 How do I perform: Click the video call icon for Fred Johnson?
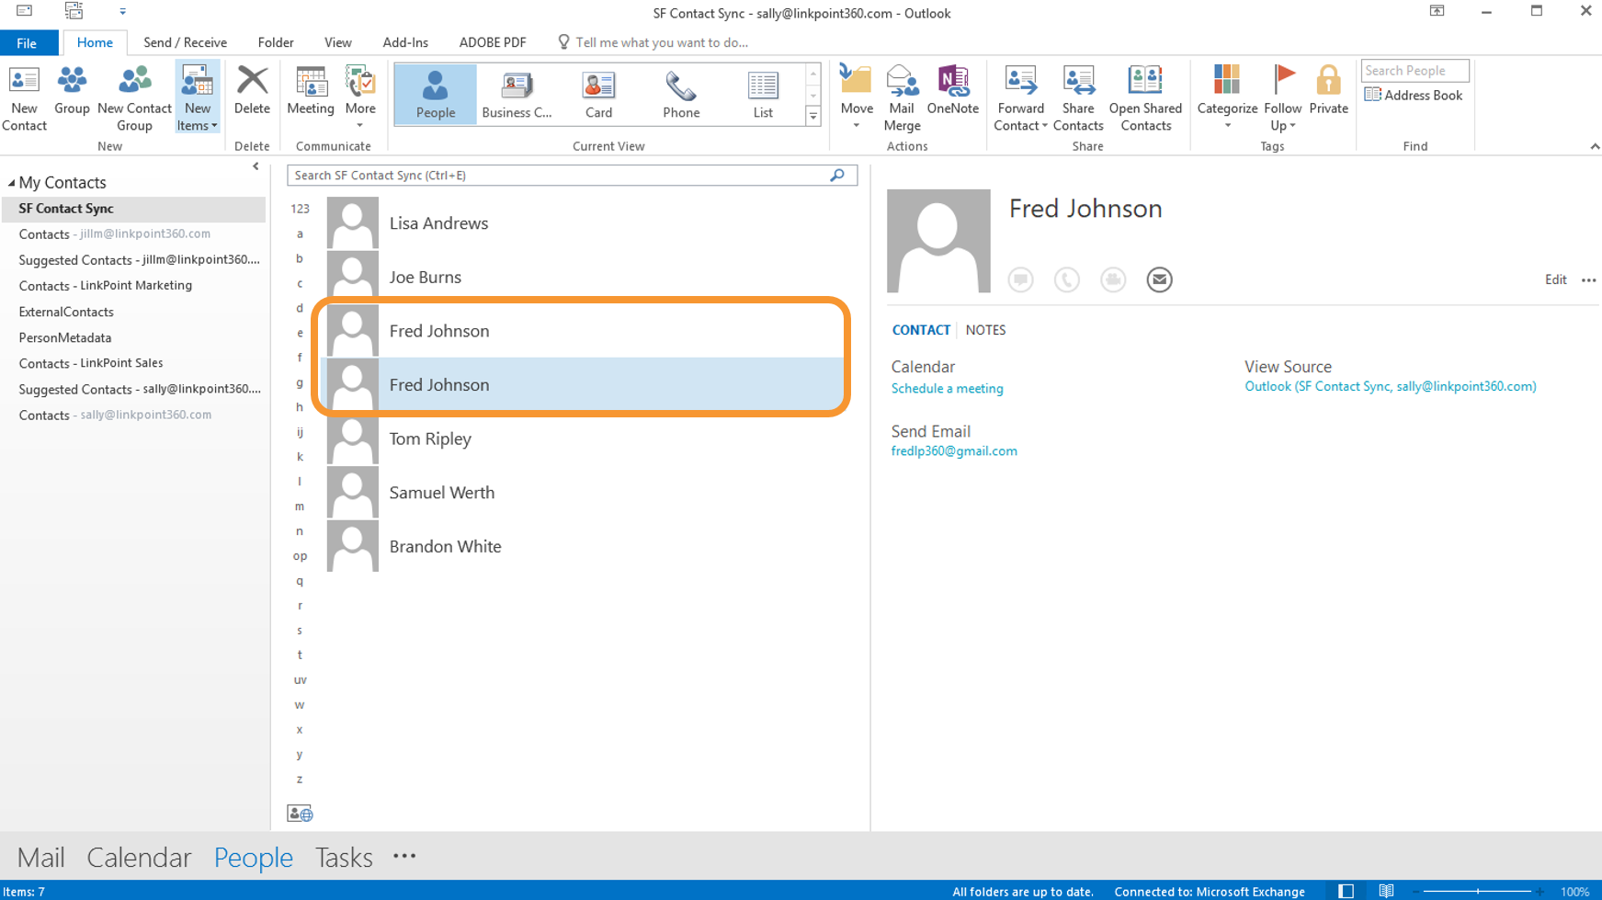[x=1113, y=279]
